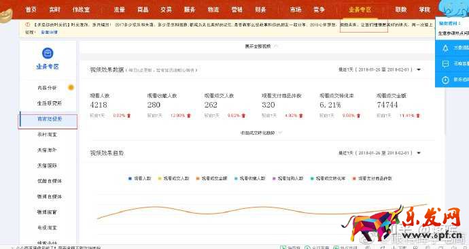Toggle the 观看支付商品件数 legend series

click(x=372, y=178)
